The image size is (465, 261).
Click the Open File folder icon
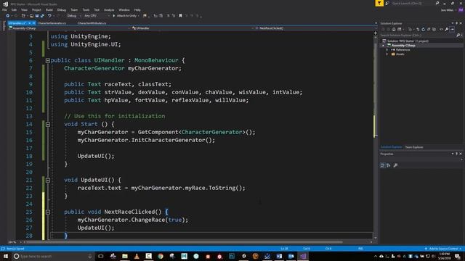[x=31, y=16]
